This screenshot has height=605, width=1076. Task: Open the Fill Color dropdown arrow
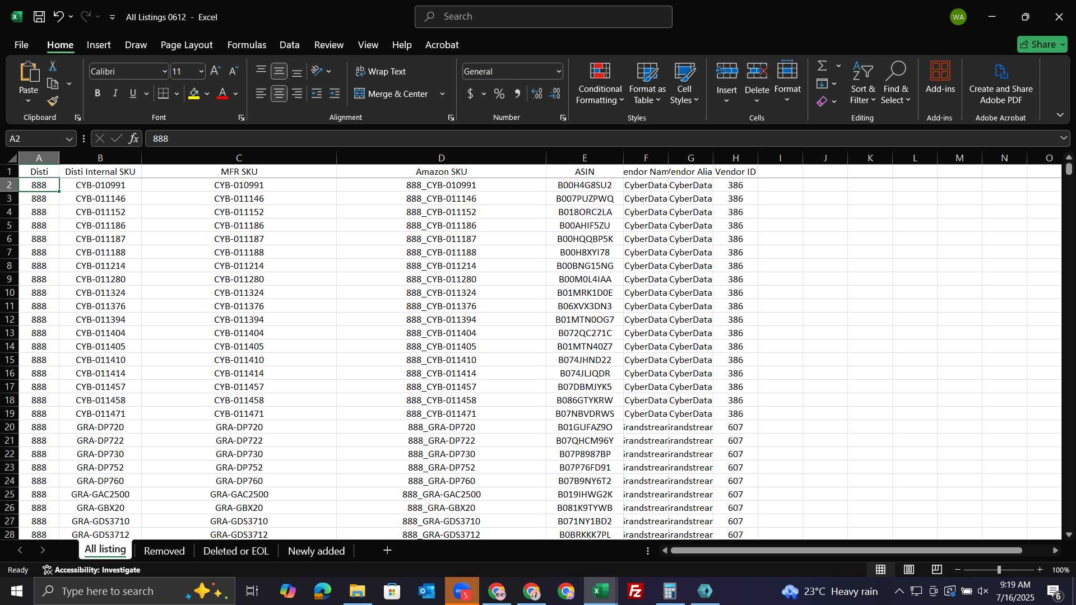tap(207, 94)
